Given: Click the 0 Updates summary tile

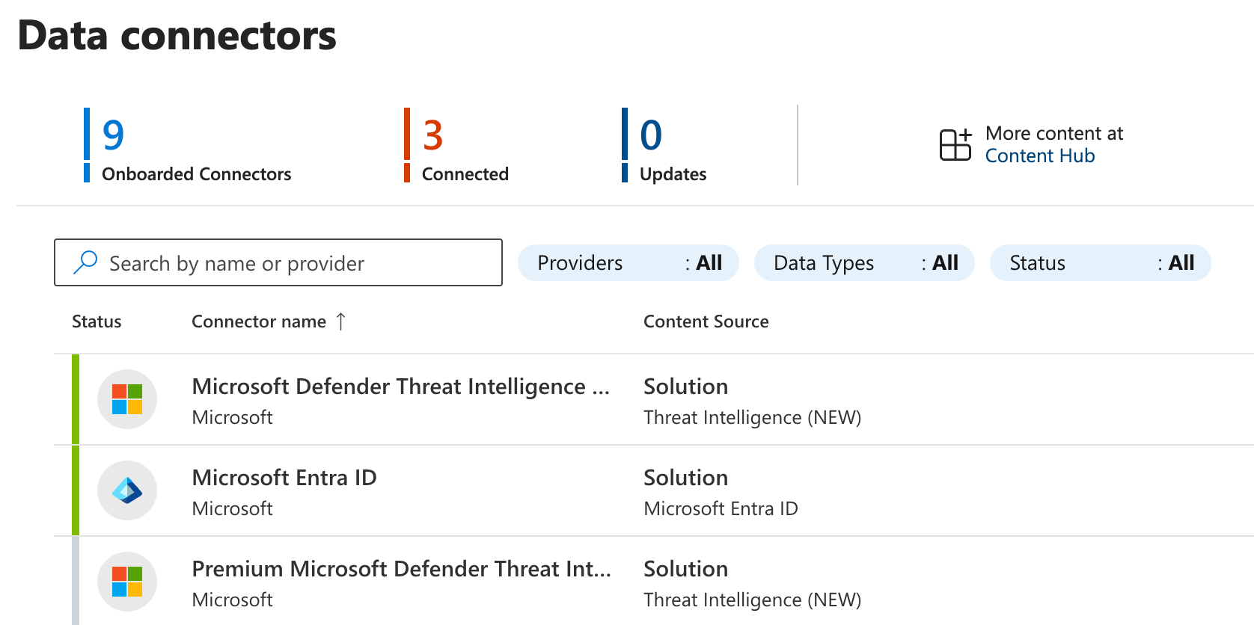Looking at the screenshot, I should pyautogui.click(x=664, y=146).
